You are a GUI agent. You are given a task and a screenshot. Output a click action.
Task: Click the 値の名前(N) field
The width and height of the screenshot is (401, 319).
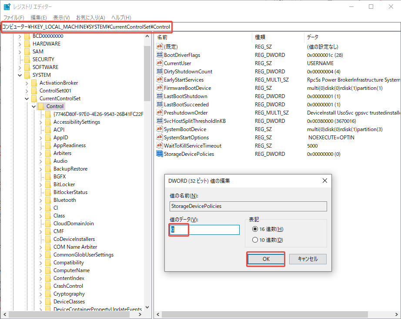click(x=248, y=206)
